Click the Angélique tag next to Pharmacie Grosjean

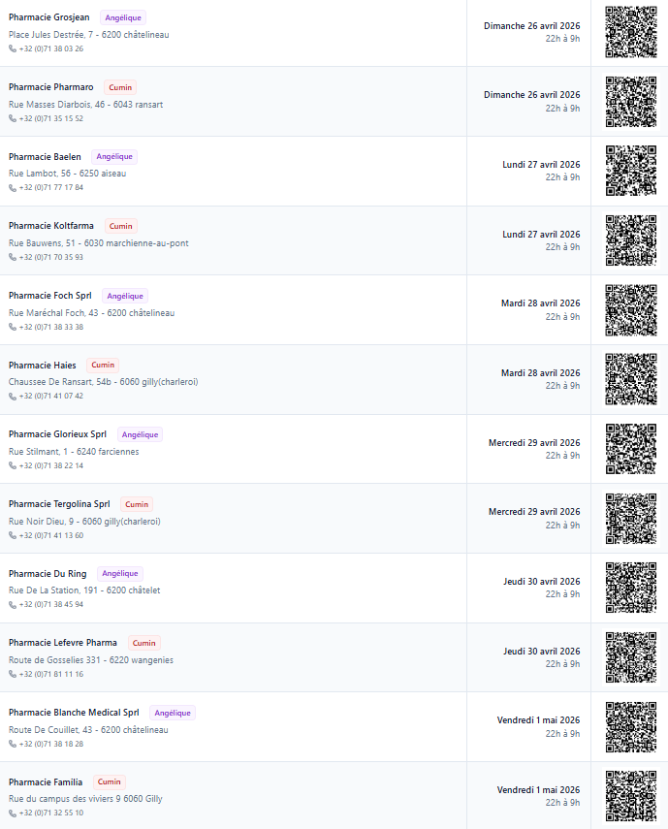[123, 17]
